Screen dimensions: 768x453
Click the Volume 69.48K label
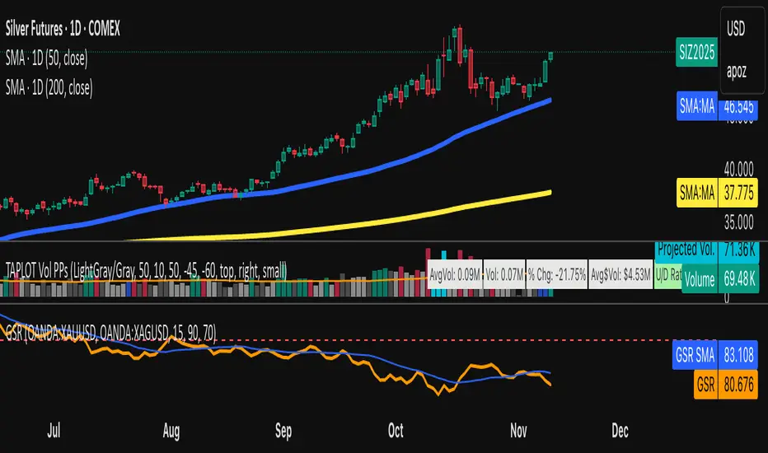pos(719,279)
